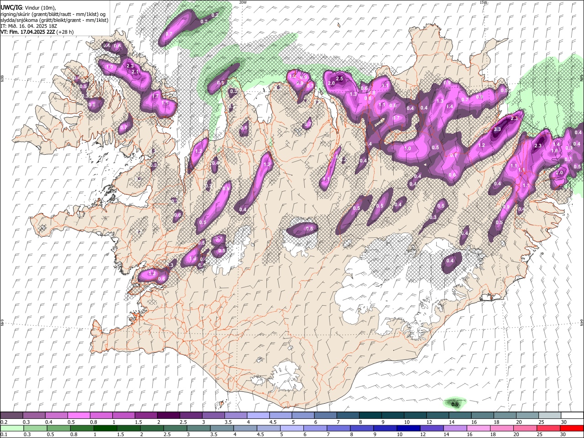Click the 'rigning/skúrir' line in the title box
This screenshot has width=584, height=438.
(x=54, y=14)
